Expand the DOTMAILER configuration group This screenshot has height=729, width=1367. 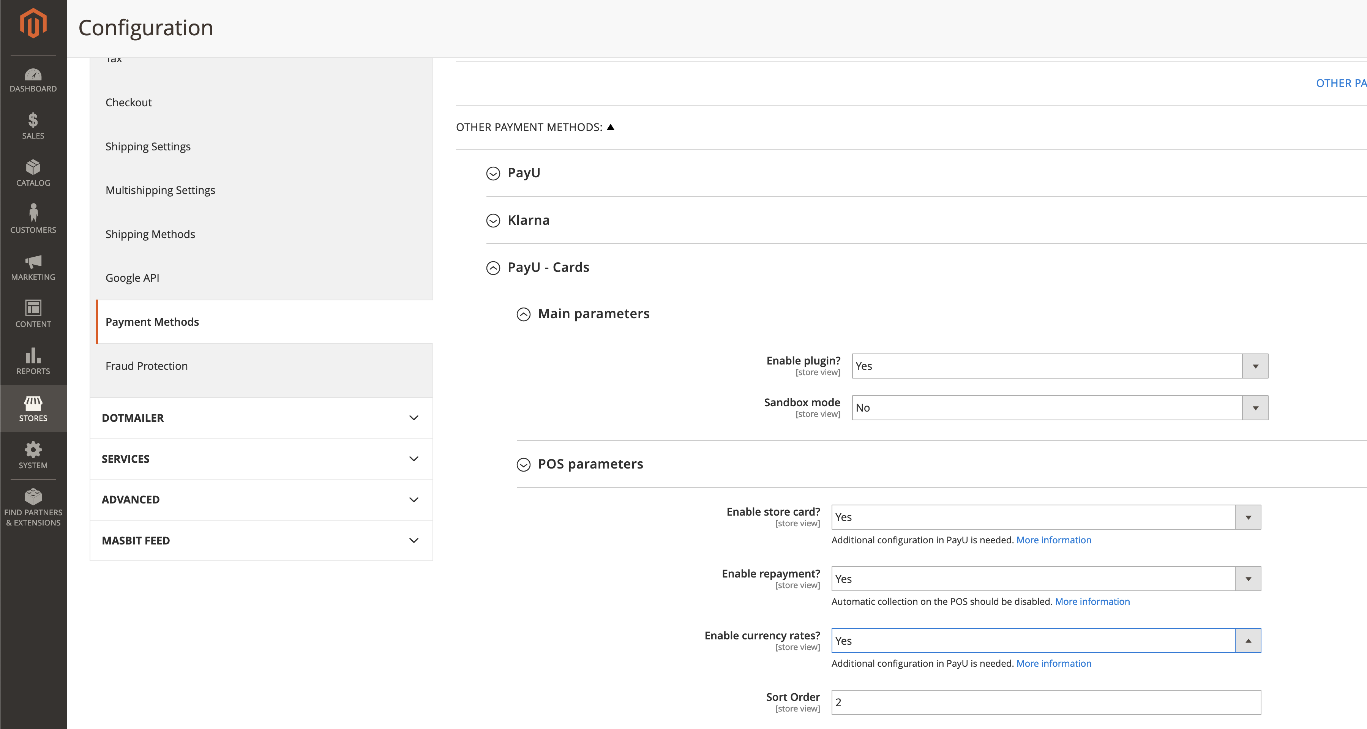click(261, 418)
